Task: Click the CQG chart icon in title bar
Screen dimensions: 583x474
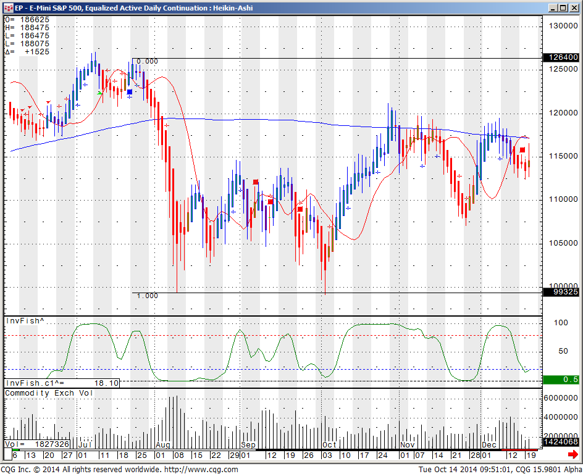Action: tap(8, 7)
